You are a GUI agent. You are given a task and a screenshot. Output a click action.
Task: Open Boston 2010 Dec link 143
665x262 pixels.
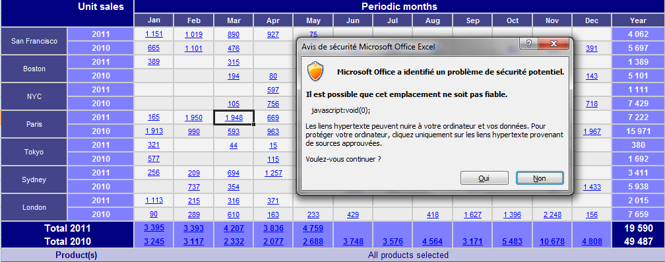[592, 77]
